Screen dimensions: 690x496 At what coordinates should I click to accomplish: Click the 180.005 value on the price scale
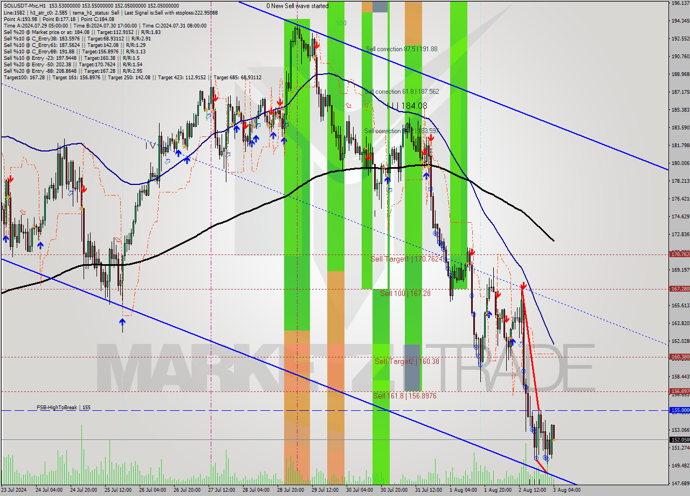[680, 163]
